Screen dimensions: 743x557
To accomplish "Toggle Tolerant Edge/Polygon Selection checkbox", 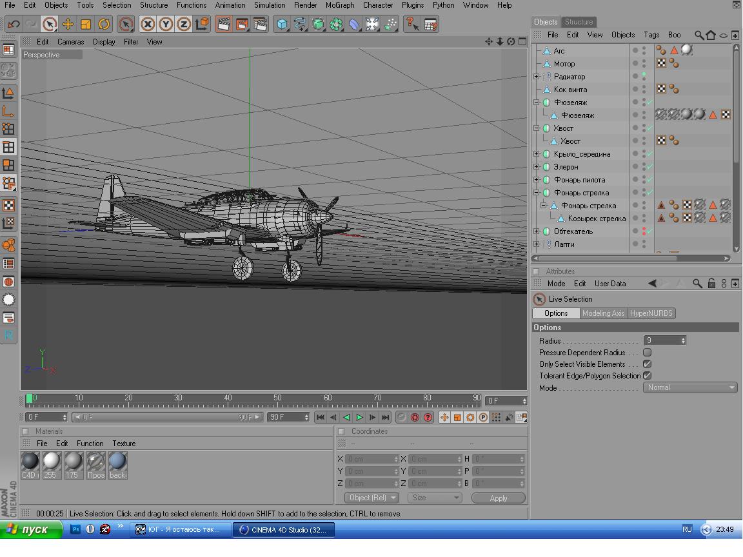I will pyautogui.click(x=647, y=376).
